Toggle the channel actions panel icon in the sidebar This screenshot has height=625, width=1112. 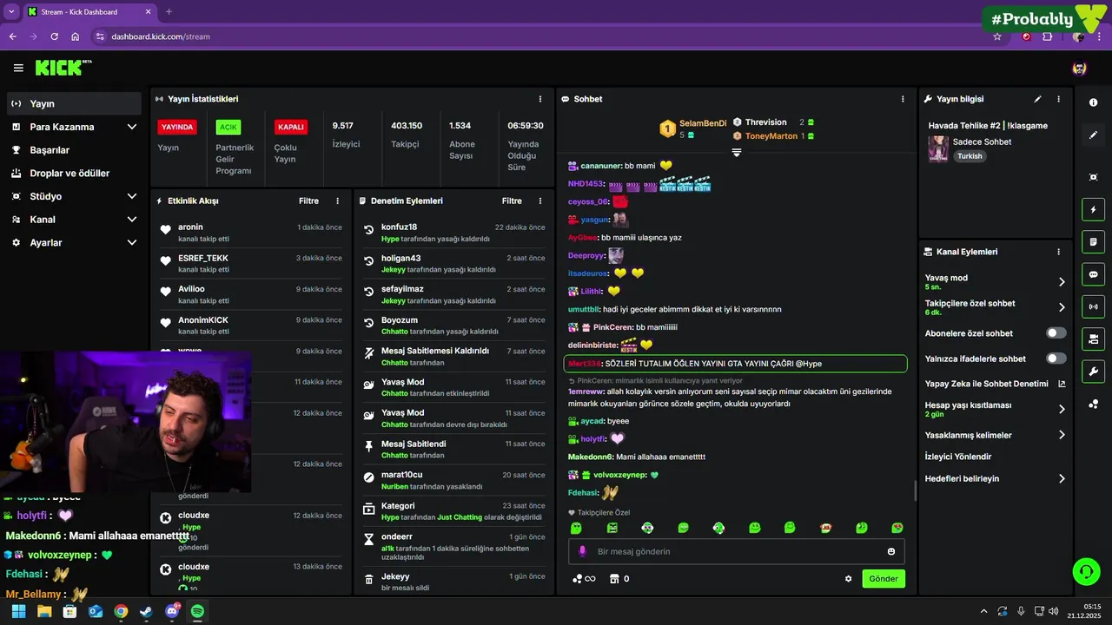pyautogui.click(x=1093, y=339)
